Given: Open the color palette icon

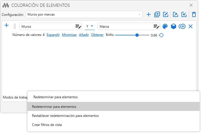Looking at the screenshot, I should 165,26.
